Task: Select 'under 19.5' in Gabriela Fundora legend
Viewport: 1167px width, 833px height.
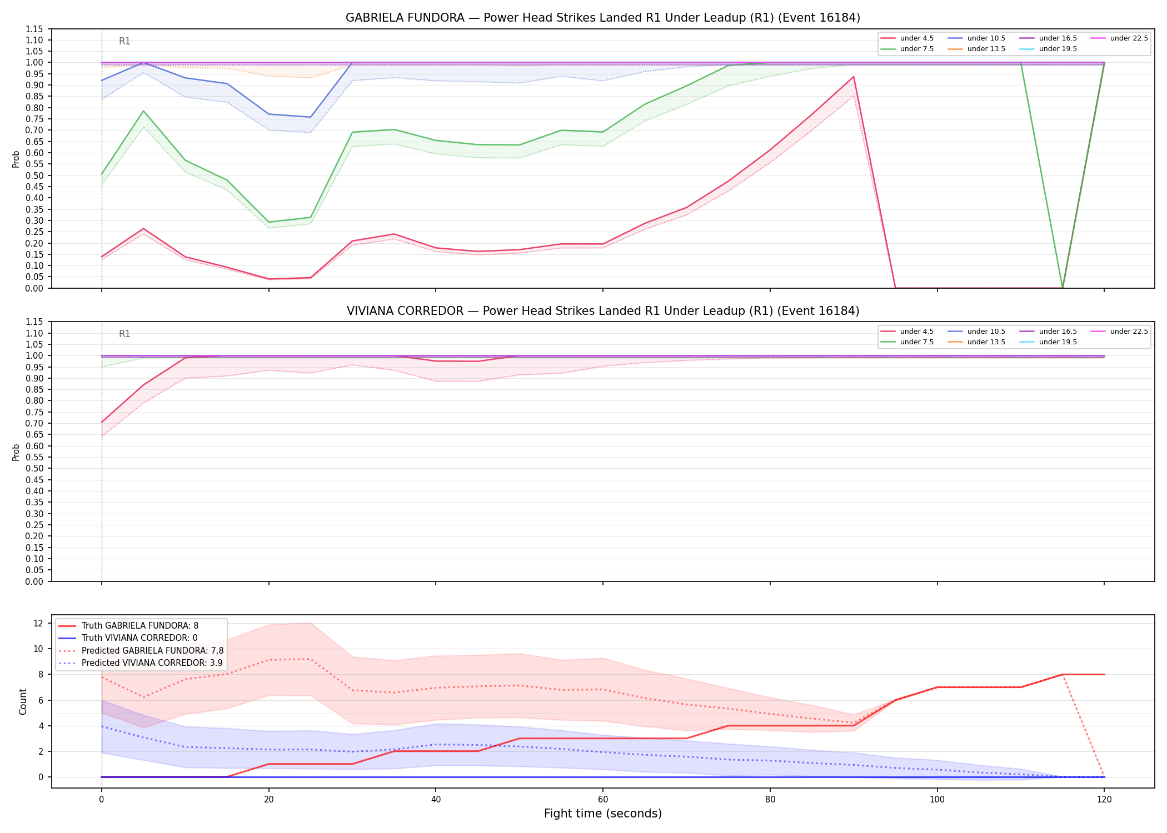Action: (1048, 49)
